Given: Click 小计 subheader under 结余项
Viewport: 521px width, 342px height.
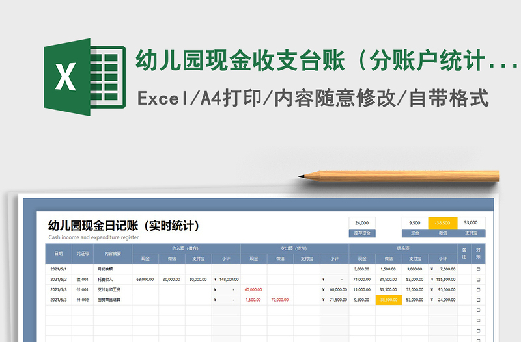Looking at the screenshot, I should [x=443, y=259].
